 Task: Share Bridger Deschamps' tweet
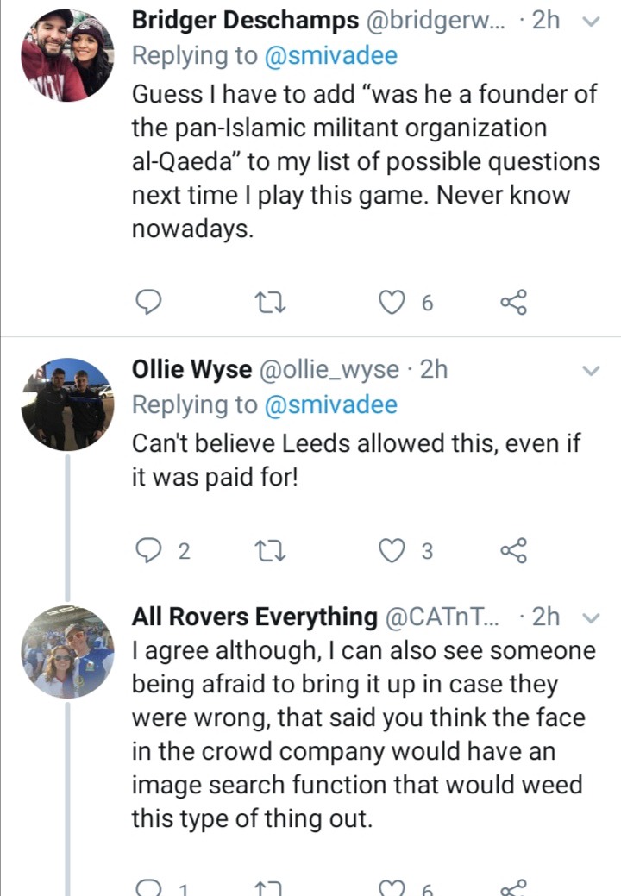click(513, 301)
